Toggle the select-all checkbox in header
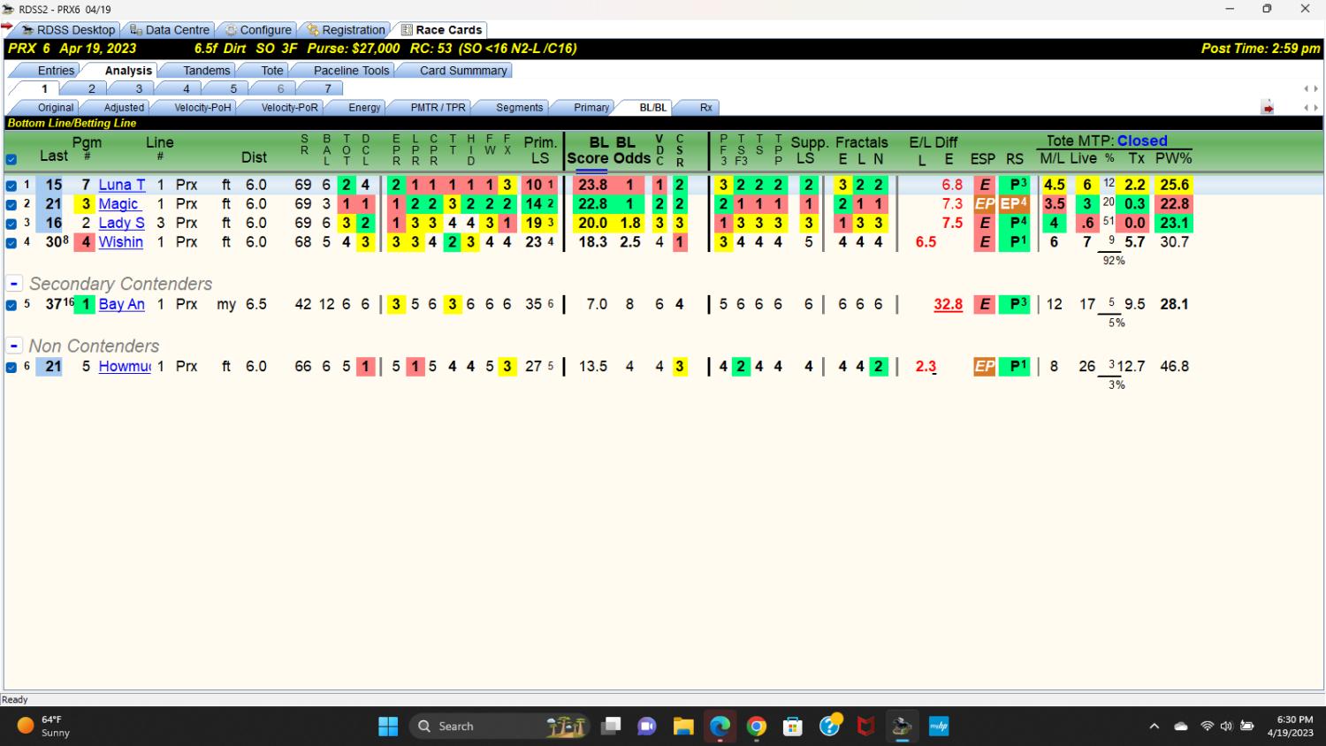Viewport: 1326px width, 746px height. point(11,160)
